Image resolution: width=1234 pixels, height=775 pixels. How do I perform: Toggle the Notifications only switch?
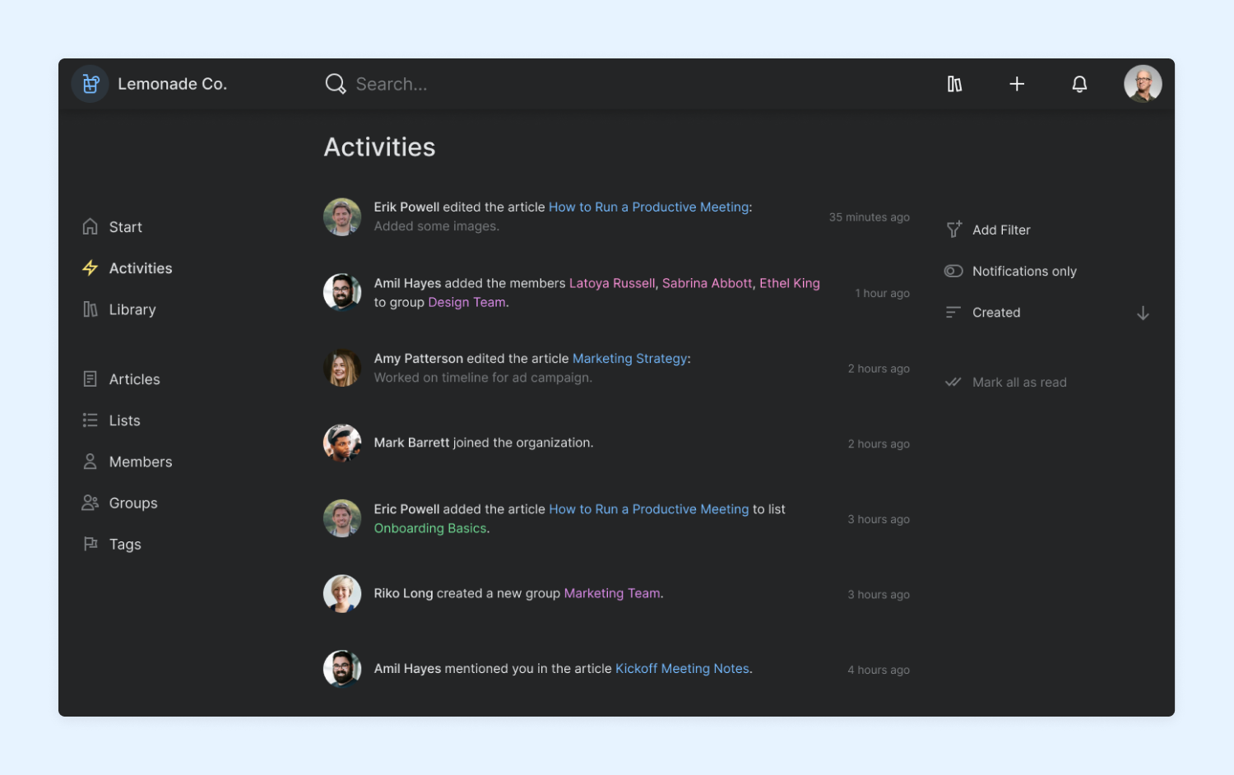coord(953,271)
